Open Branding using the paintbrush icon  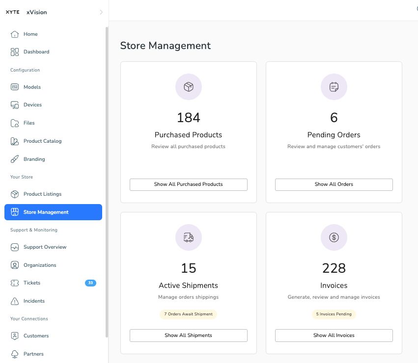pos(14,159)
